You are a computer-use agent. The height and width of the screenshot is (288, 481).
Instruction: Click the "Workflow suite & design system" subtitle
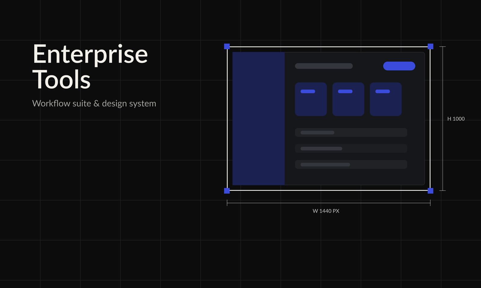(x=94, y=103)
